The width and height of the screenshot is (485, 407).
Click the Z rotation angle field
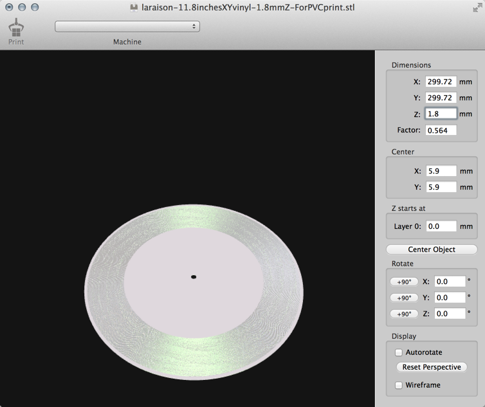(450, 314)
